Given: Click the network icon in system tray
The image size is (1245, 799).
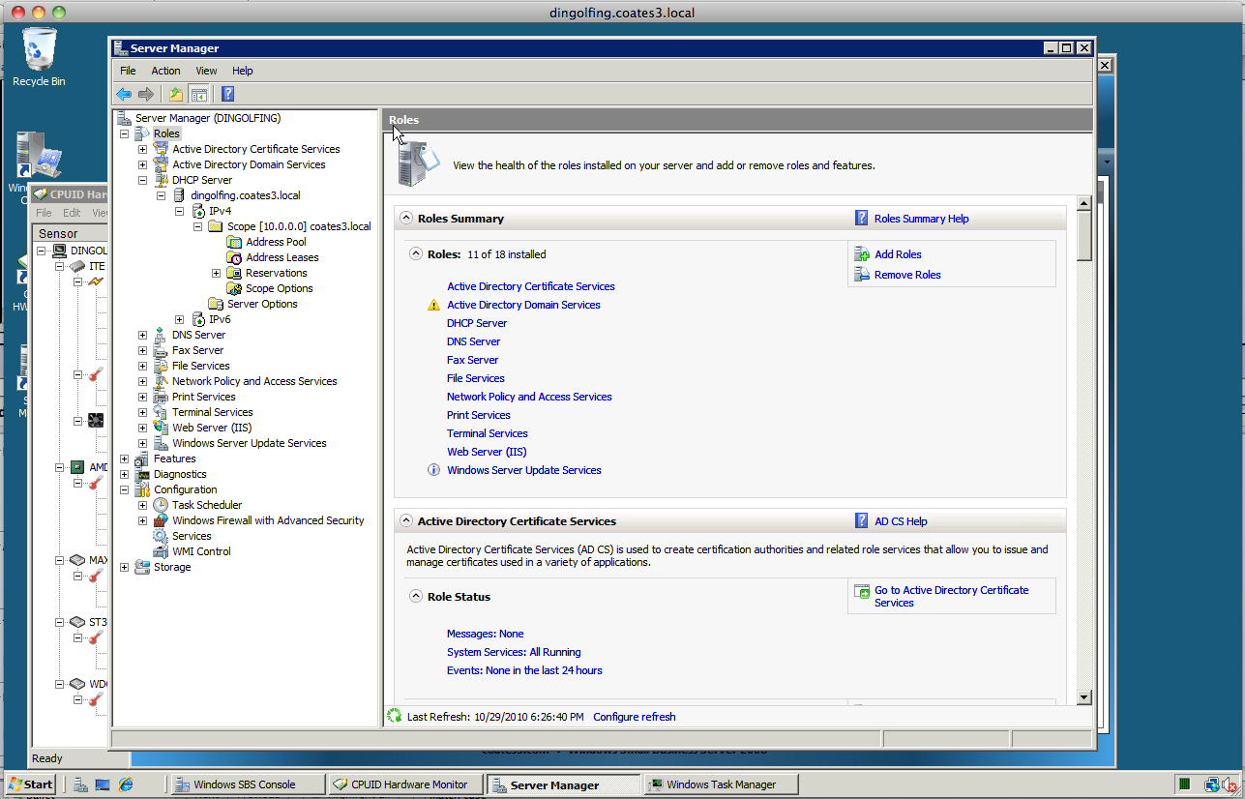Looking at the screenshot, I should (x=1211, y=784).
